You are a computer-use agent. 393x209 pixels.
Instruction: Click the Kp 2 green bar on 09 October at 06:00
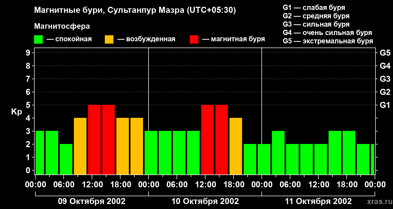coord(66,159)
